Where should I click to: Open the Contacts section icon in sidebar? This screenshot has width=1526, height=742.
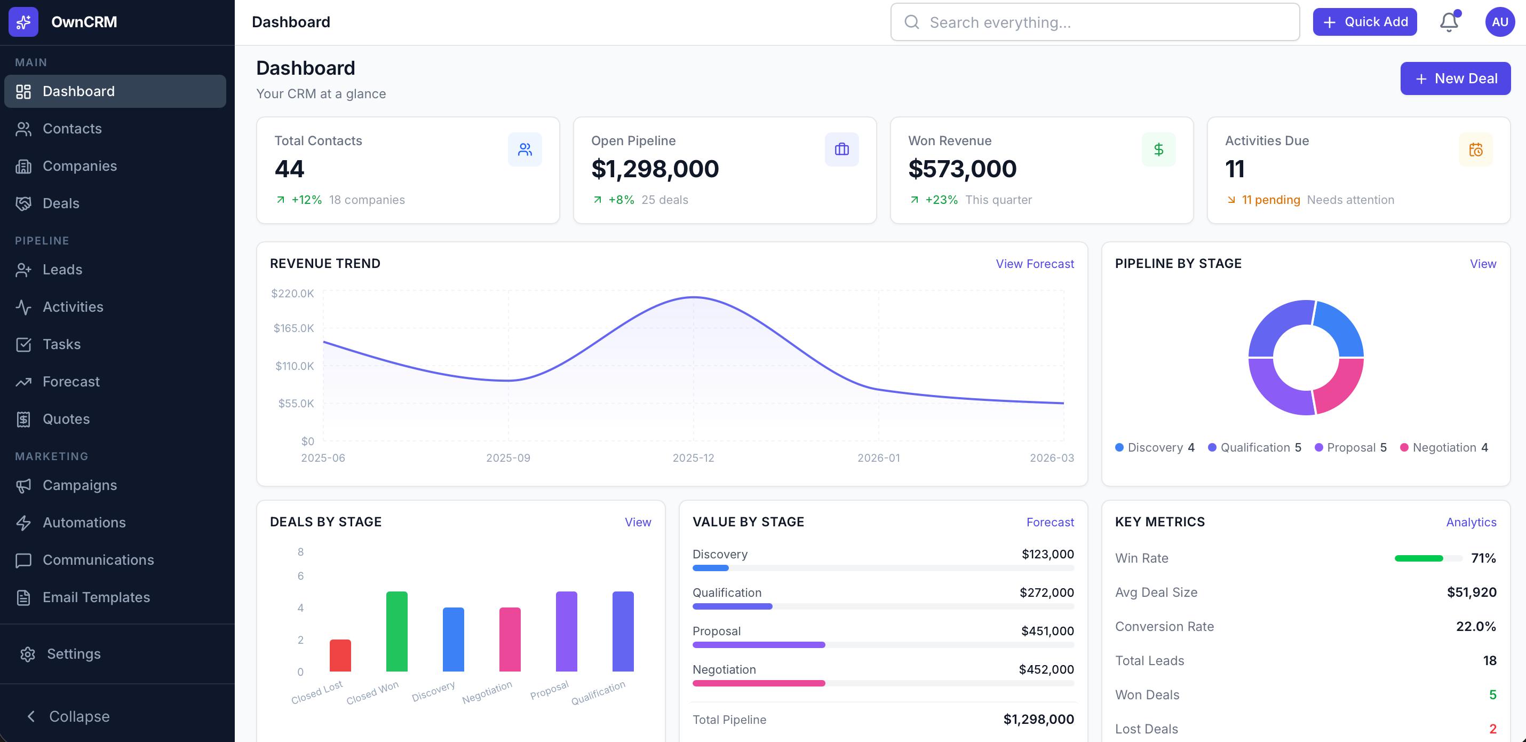[x=23, y=128]
